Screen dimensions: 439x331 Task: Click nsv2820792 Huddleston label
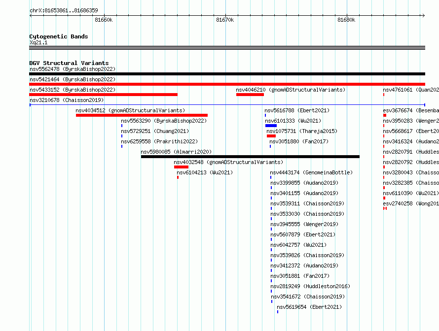point(411,162)
